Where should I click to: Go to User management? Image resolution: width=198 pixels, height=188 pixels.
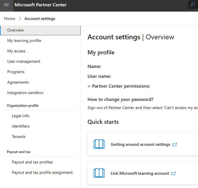coord(24,61)
